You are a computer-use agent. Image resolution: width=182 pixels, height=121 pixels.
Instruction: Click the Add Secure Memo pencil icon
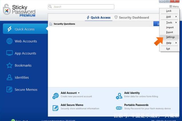[x=55, y=108]
